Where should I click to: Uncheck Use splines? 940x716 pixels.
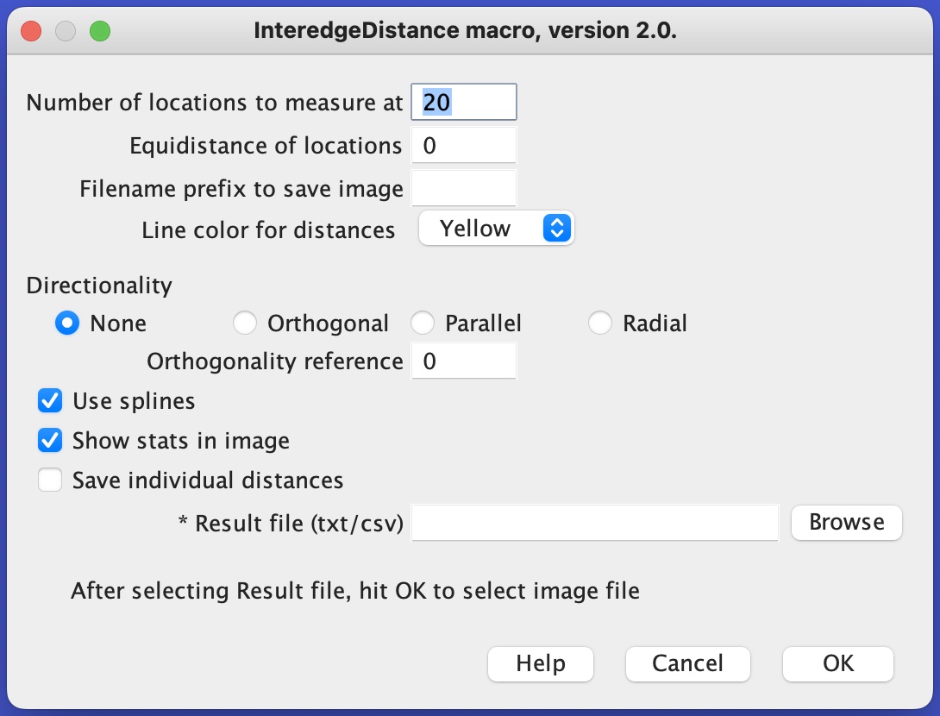coord(50,401)
